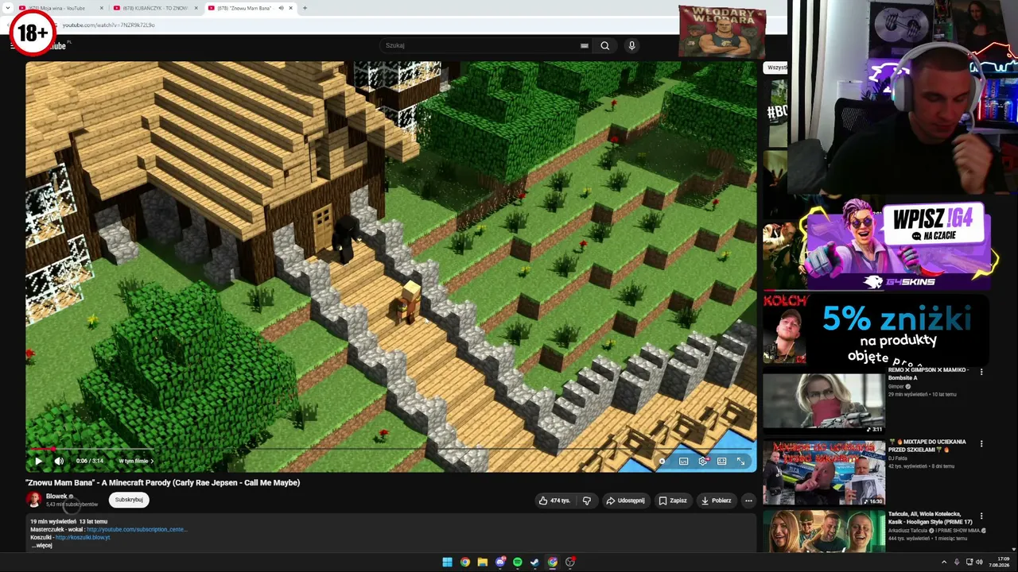Close the 'KUBAŃCZYK - TO ZNOW' tab
The image size is (1018, 572).
196,8
